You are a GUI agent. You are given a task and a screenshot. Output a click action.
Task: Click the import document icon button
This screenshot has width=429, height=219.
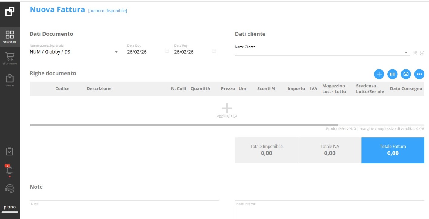coord(406,74)
